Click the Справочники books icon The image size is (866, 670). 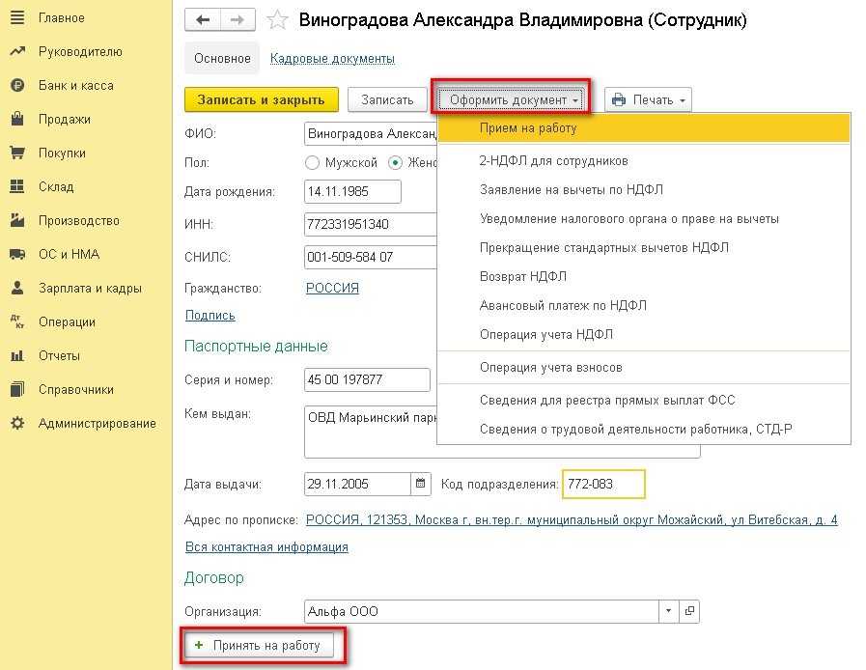[x=17, y=389]
